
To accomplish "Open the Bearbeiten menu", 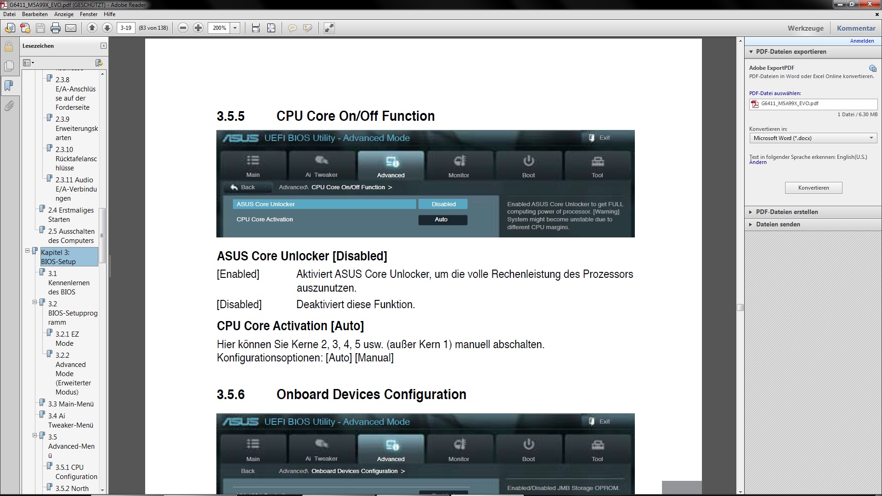I will [34, 14].
